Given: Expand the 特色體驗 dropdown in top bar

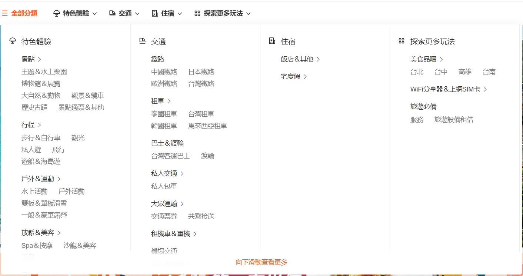Looking at the screenshot, I should (94, 14).
